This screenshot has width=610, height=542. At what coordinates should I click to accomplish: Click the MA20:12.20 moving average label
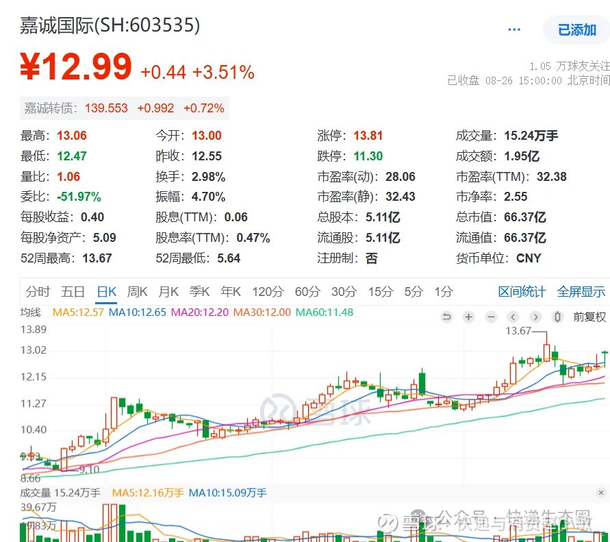point(200,312)
